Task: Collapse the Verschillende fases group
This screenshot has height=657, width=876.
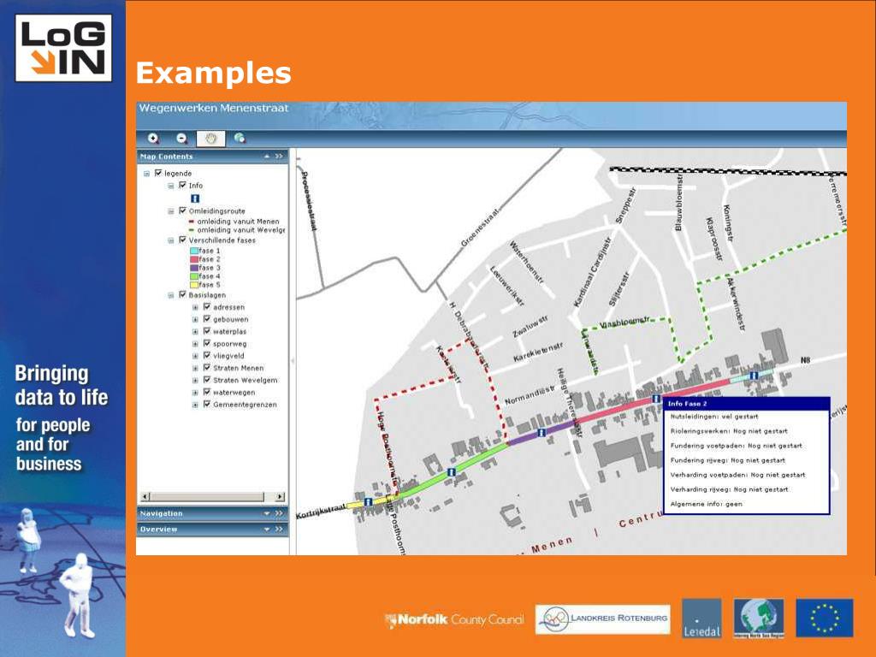Action: point(171,240)
